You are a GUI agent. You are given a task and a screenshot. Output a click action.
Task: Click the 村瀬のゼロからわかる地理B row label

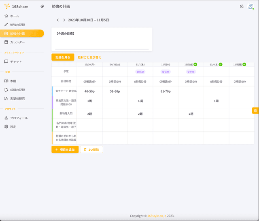click(66, 138)
